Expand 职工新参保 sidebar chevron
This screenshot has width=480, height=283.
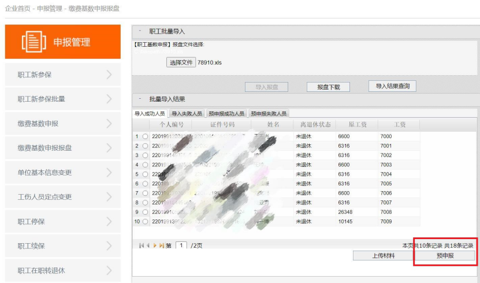point(109,75)
